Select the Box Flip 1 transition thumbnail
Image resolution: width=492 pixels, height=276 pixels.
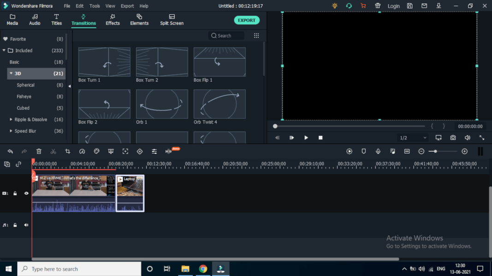click(219, 62)
